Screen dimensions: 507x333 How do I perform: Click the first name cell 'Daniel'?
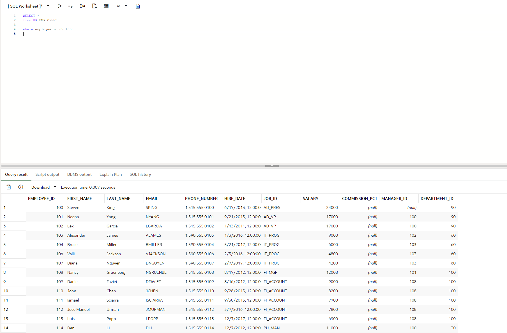85,282
